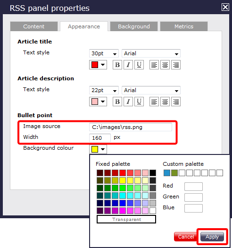Open the Article description Arial font dropdown

coord(151,90)
